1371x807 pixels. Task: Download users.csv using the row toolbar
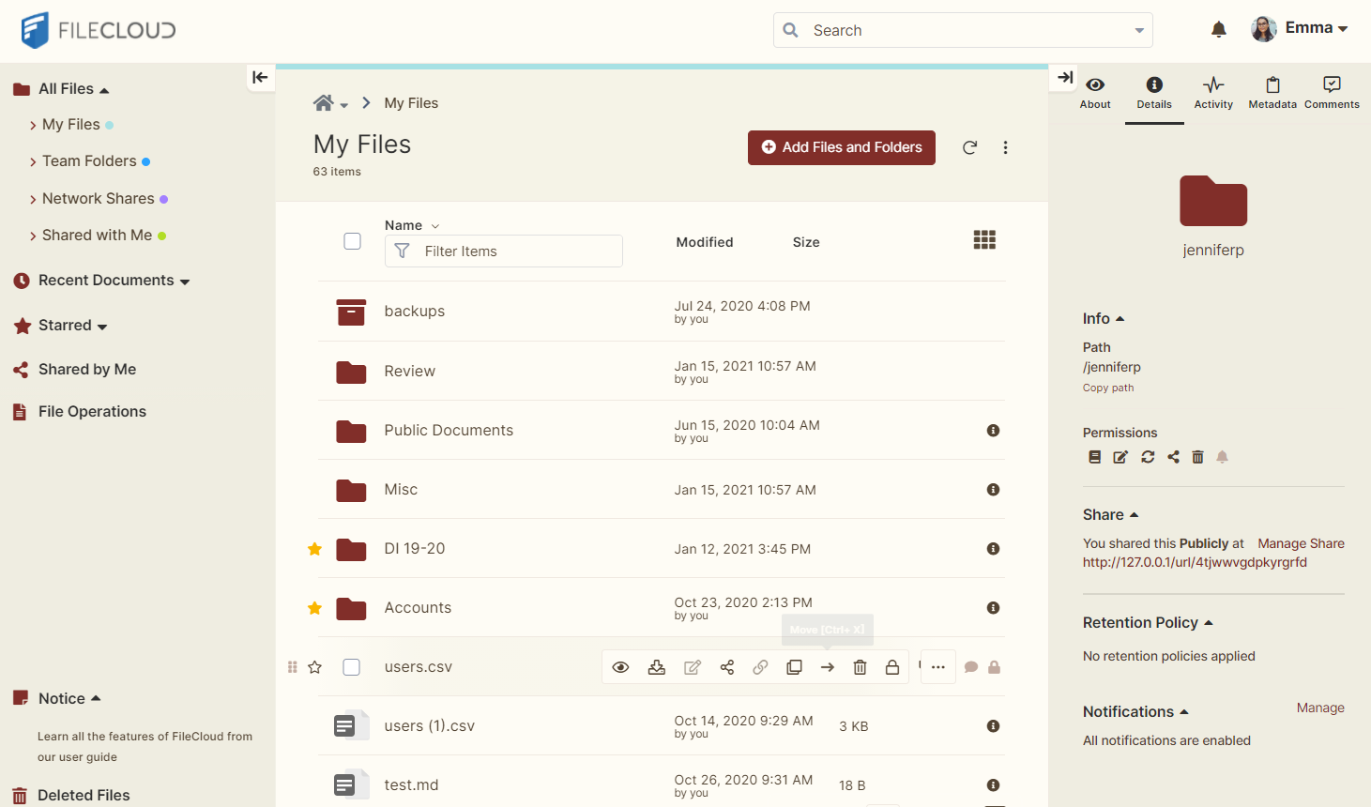point(657,667)
